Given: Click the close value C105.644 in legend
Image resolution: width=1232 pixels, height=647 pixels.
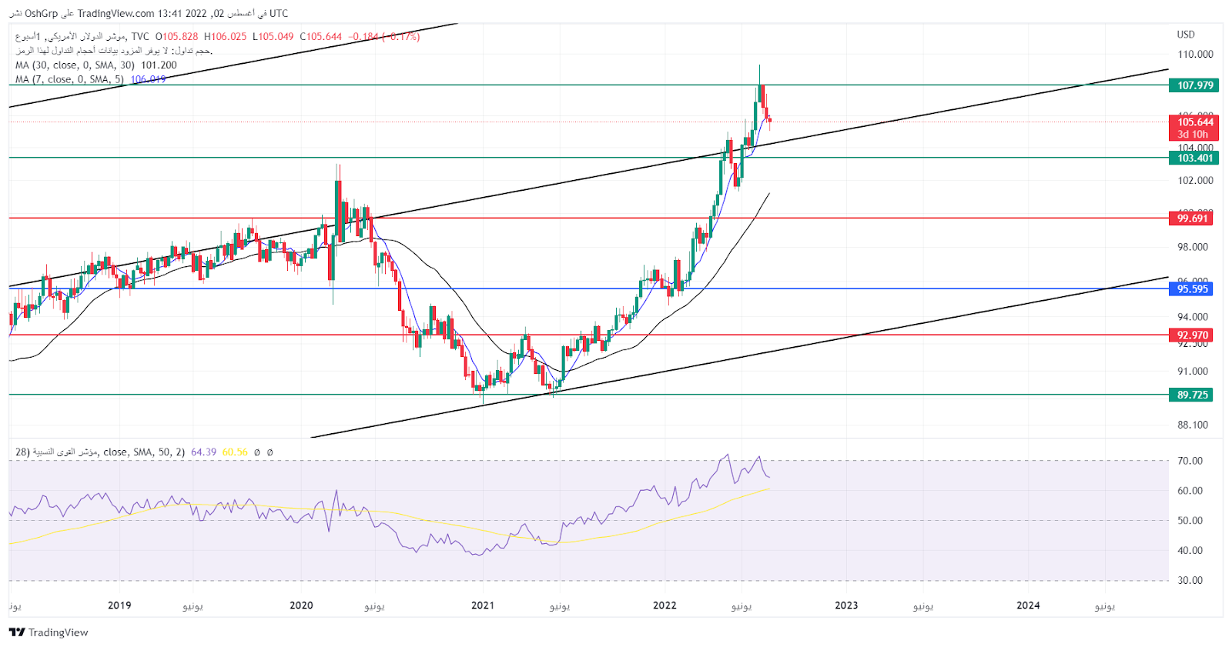Looking at the screenshot, I should (320, 36).
